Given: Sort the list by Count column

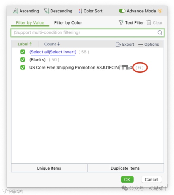Looking at the screenshot, I should coord(52,44).
